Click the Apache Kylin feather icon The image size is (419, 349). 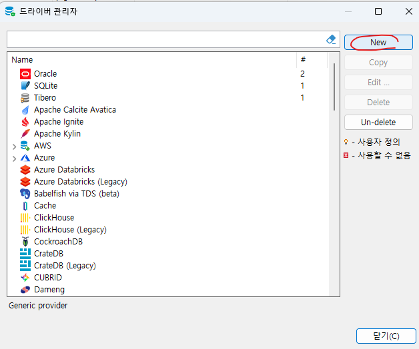click(25, 134)
